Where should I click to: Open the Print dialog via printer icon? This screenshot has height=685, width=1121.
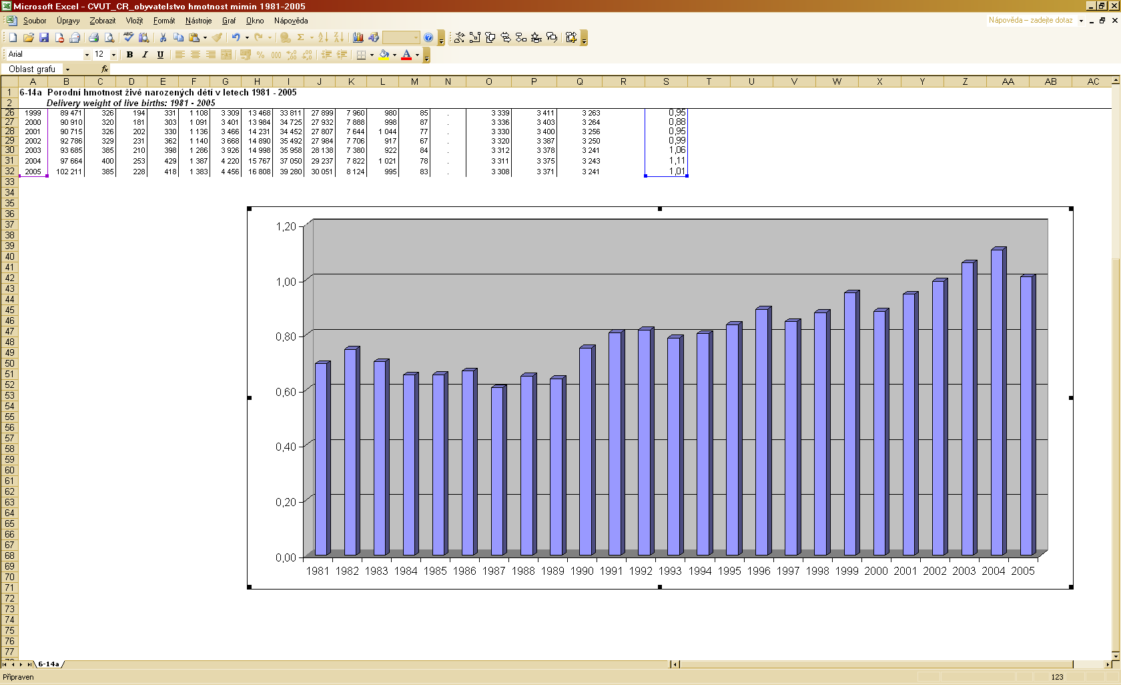pyautogui.click(x=93, y=38)
